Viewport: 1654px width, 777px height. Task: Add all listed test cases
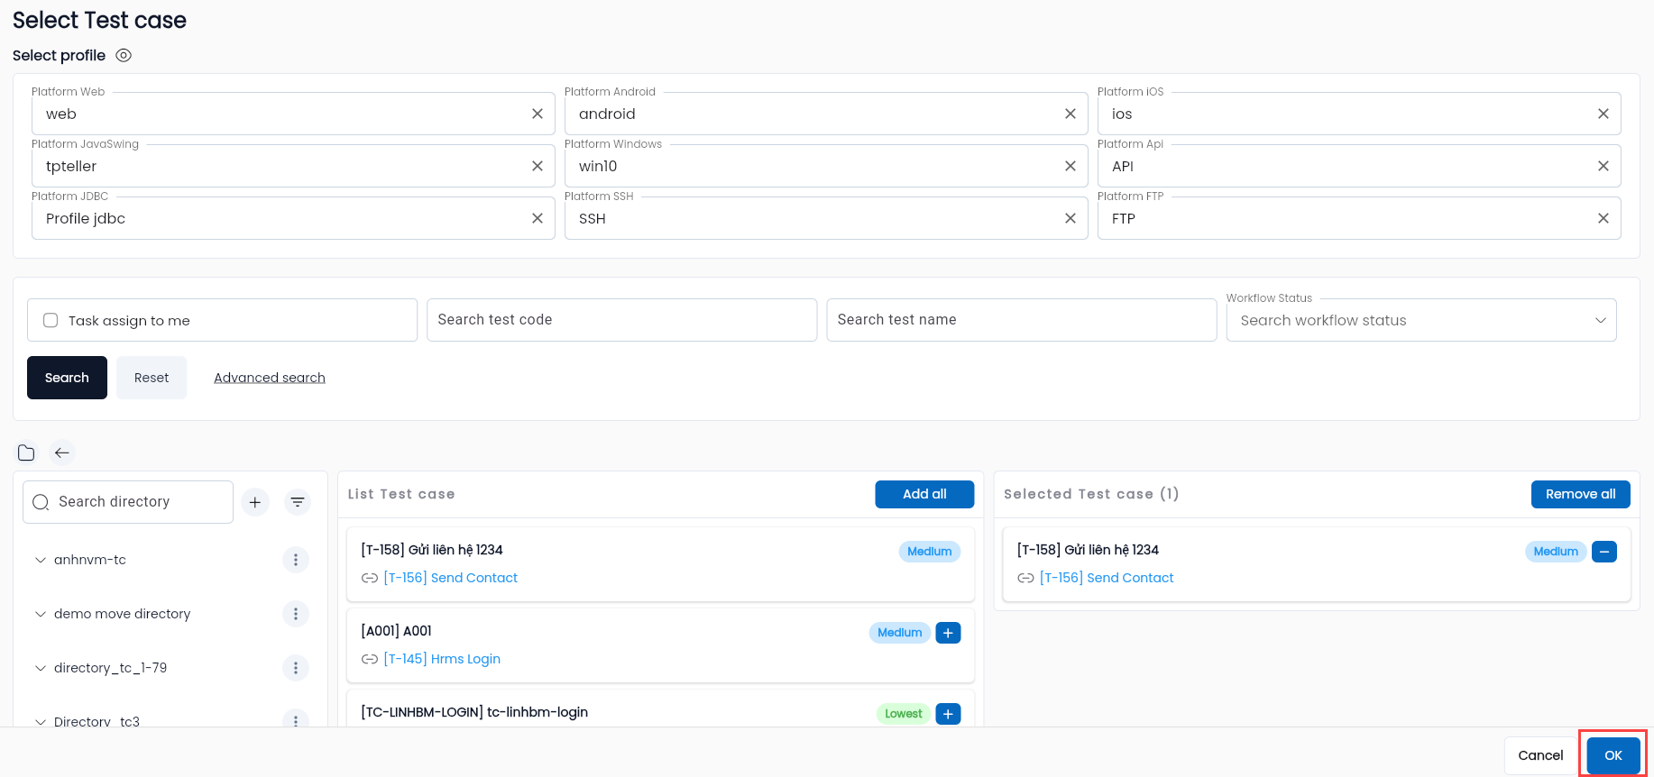pos(924,494)
